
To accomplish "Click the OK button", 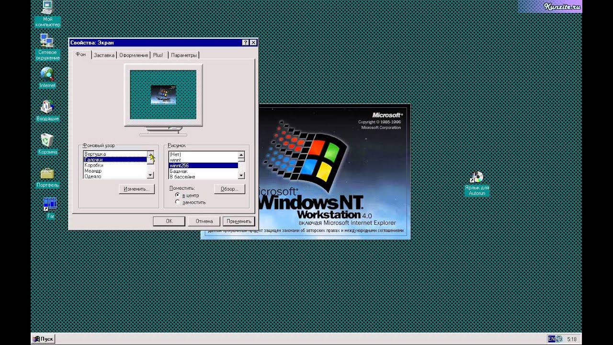I will 169,221.
